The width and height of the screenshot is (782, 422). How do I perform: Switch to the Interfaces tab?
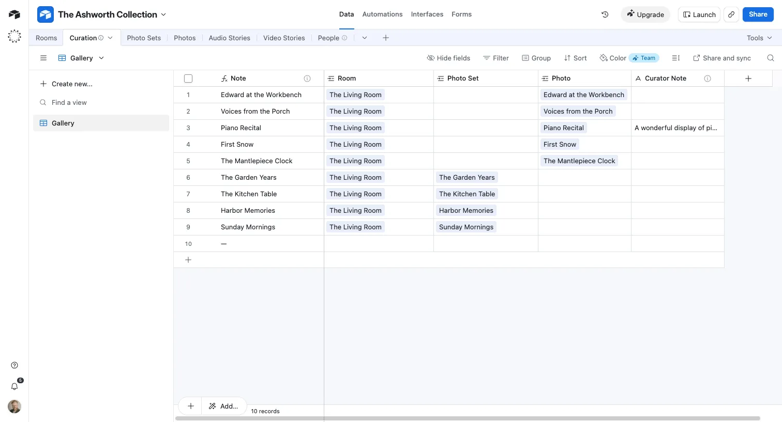coord(427,14)
